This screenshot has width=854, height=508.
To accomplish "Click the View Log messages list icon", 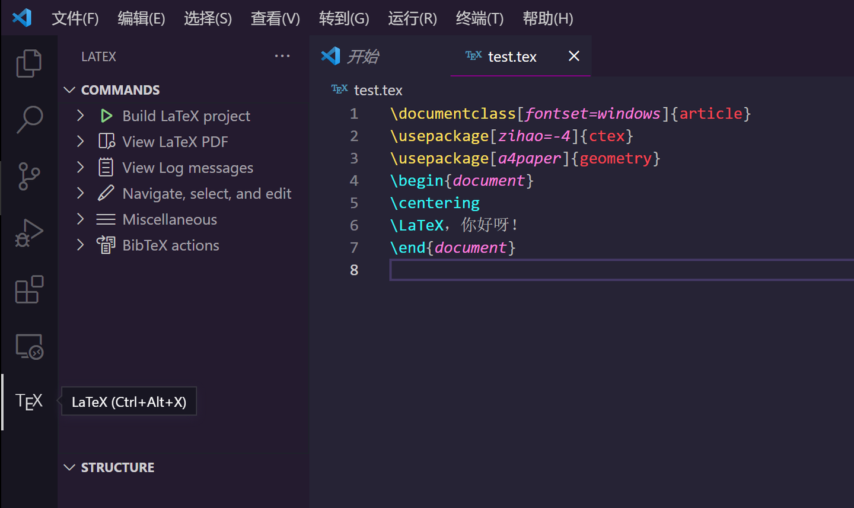I will [x=106, y=167].
